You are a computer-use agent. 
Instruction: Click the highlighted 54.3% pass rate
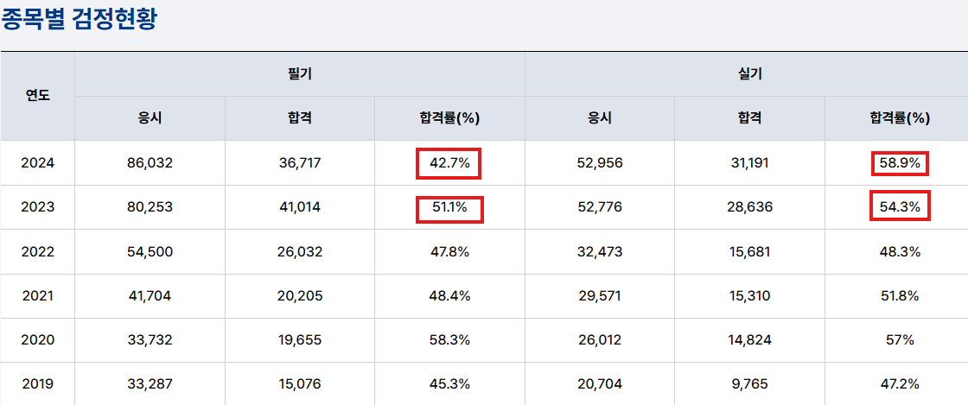(x=900, y=206)
